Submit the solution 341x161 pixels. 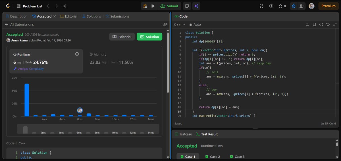(x=169, y=6)
